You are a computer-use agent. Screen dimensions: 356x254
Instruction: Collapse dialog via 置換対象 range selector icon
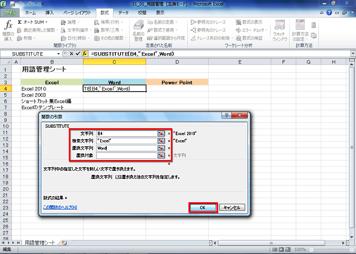click(161, 156)
